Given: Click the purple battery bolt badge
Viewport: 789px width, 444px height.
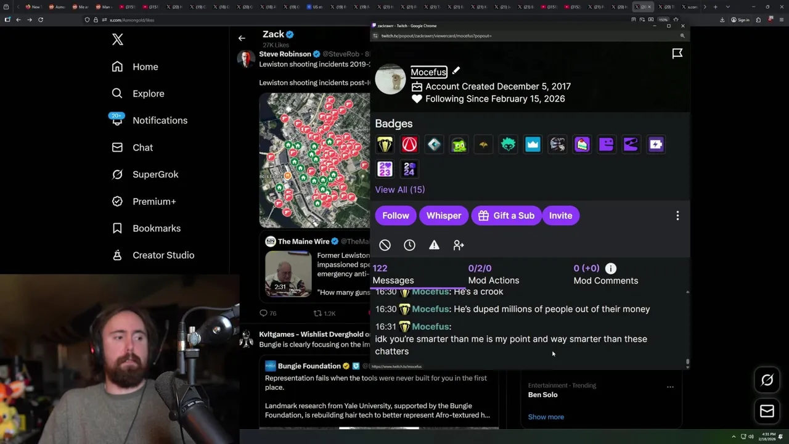Looking at the screenshot, I should [656, 144].
